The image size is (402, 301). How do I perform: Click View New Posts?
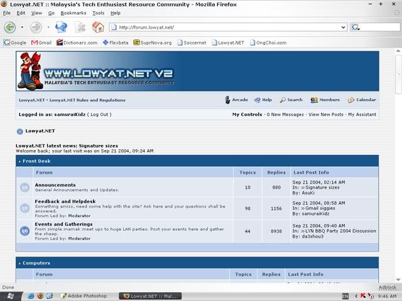pyautogui.click(x=326, y=114)
